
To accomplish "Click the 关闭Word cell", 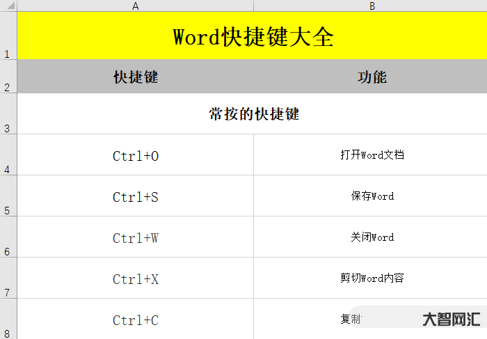I will point(372,237).
